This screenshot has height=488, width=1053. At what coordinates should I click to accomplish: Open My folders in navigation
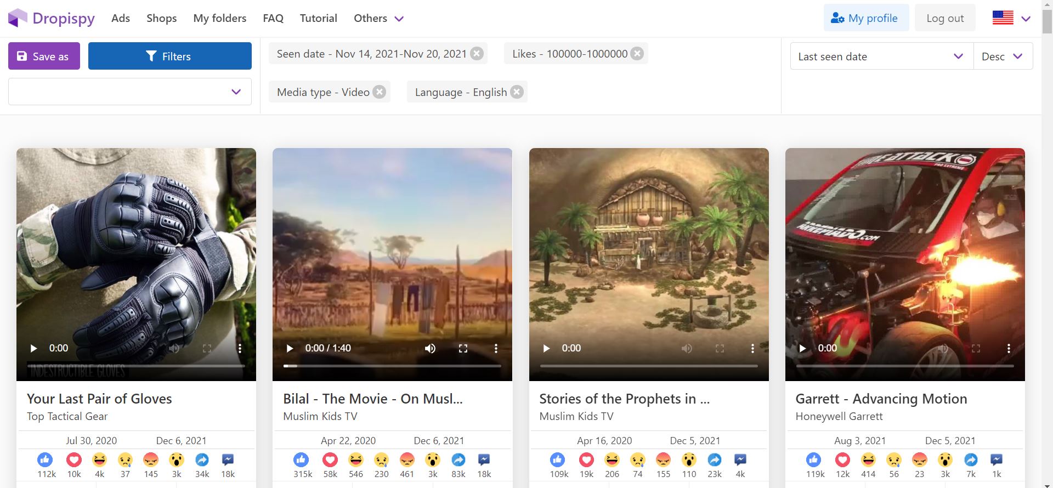pyautogui.click(x=219, y=18)
